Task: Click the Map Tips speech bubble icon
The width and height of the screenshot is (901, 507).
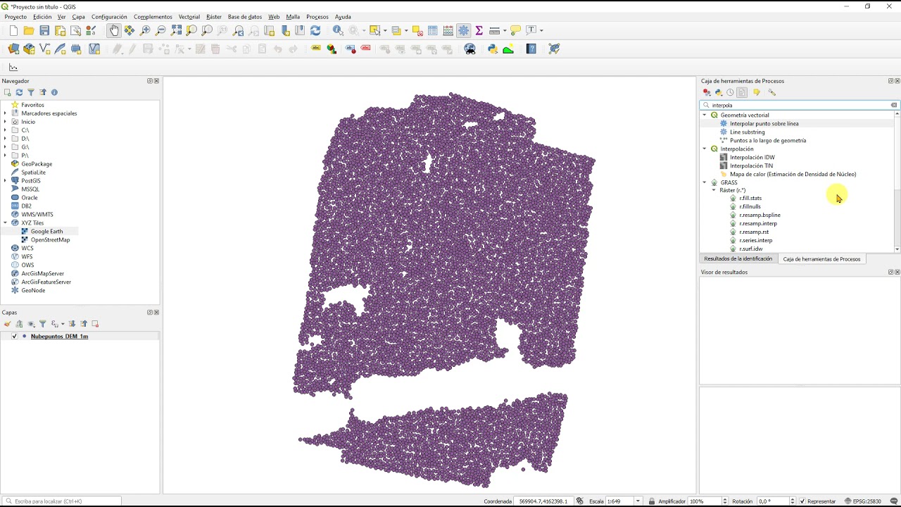Action: [x=515, y=30]
